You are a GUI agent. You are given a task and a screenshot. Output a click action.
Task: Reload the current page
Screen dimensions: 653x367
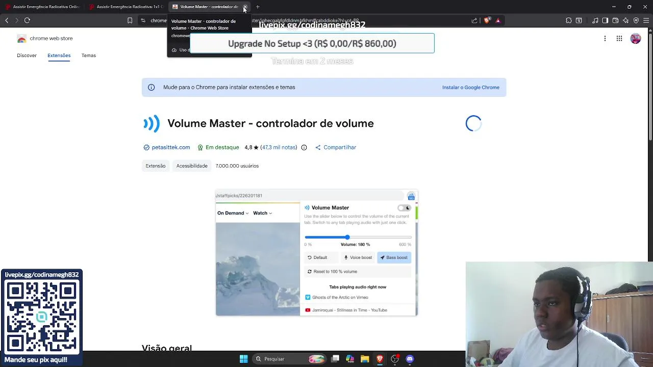point(27,20)
